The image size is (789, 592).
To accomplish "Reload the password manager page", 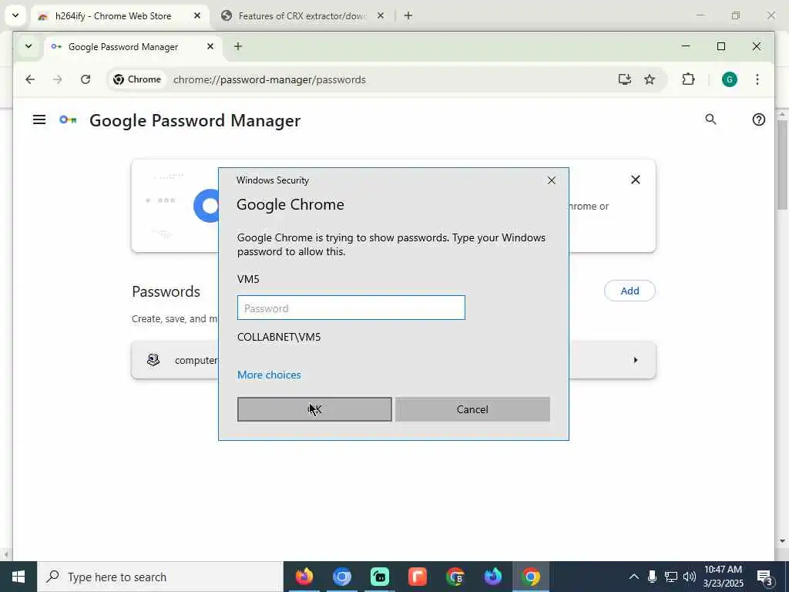I will point(86,79).
